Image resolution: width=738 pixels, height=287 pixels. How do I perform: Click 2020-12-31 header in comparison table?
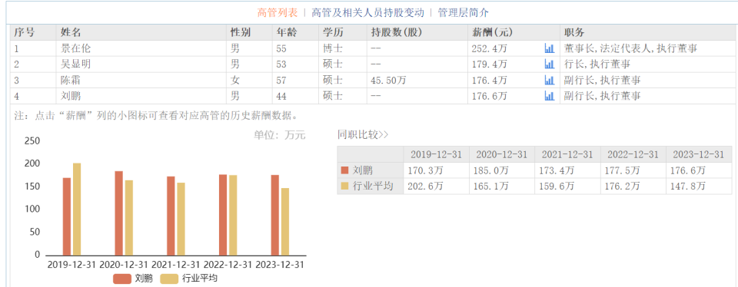coord(502,154)
